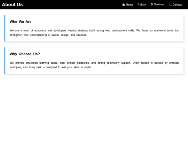Click paragraph starting 'We are a team'
The width and height of the screenshot is (188, 141).
click(x=94, y=33)
